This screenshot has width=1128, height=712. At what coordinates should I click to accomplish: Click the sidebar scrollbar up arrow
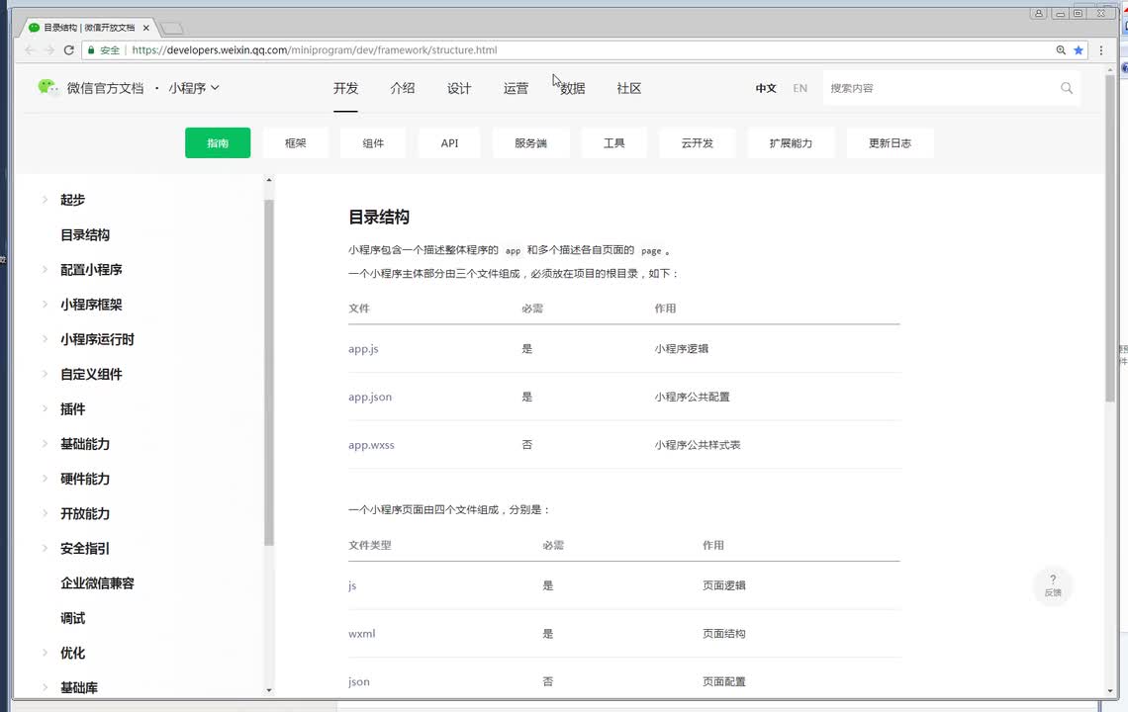point(269,180)
